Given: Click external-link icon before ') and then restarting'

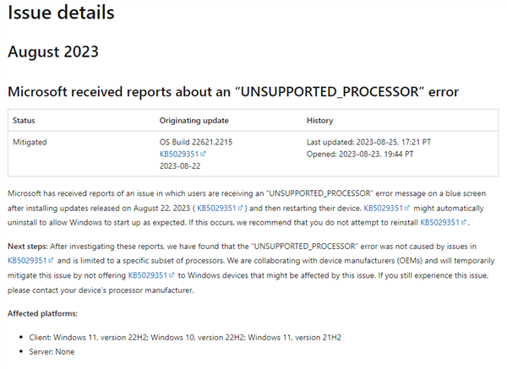Looking at the screenshot, I should coord(240,208).
